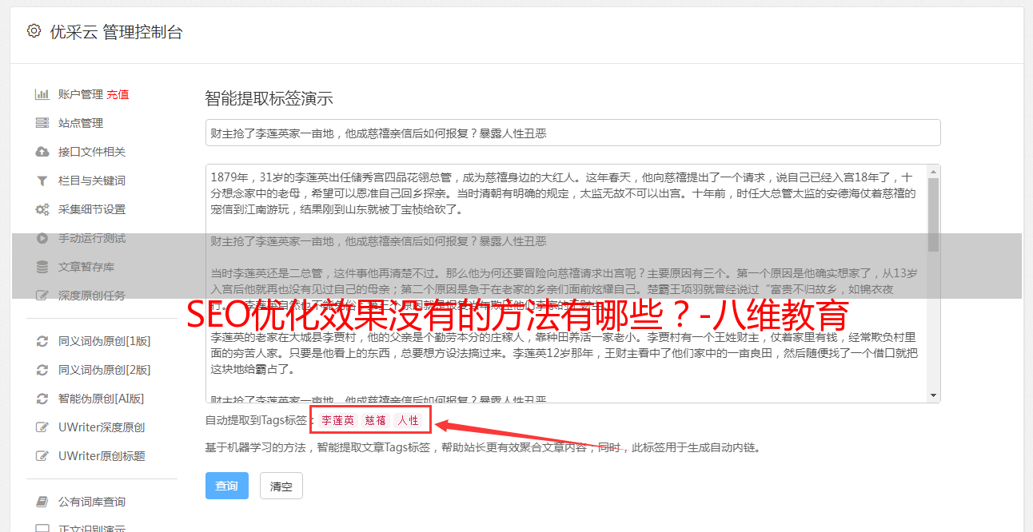Click the filter icon next to 栏目与关键词

42,181
